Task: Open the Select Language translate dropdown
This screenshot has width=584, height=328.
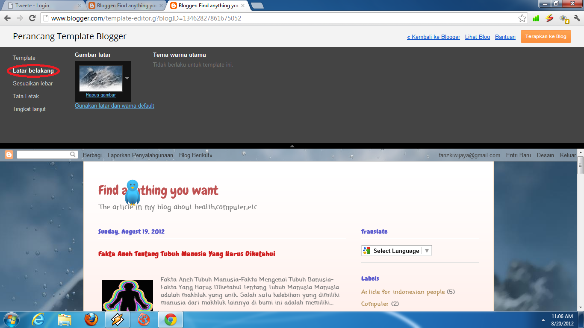Action: coord(396,251)
